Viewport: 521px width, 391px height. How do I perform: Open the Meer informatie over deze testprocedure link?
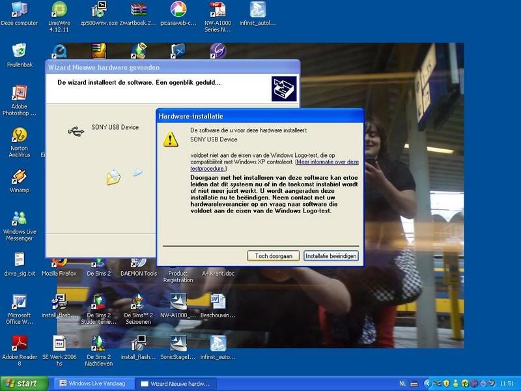[274, 166]
